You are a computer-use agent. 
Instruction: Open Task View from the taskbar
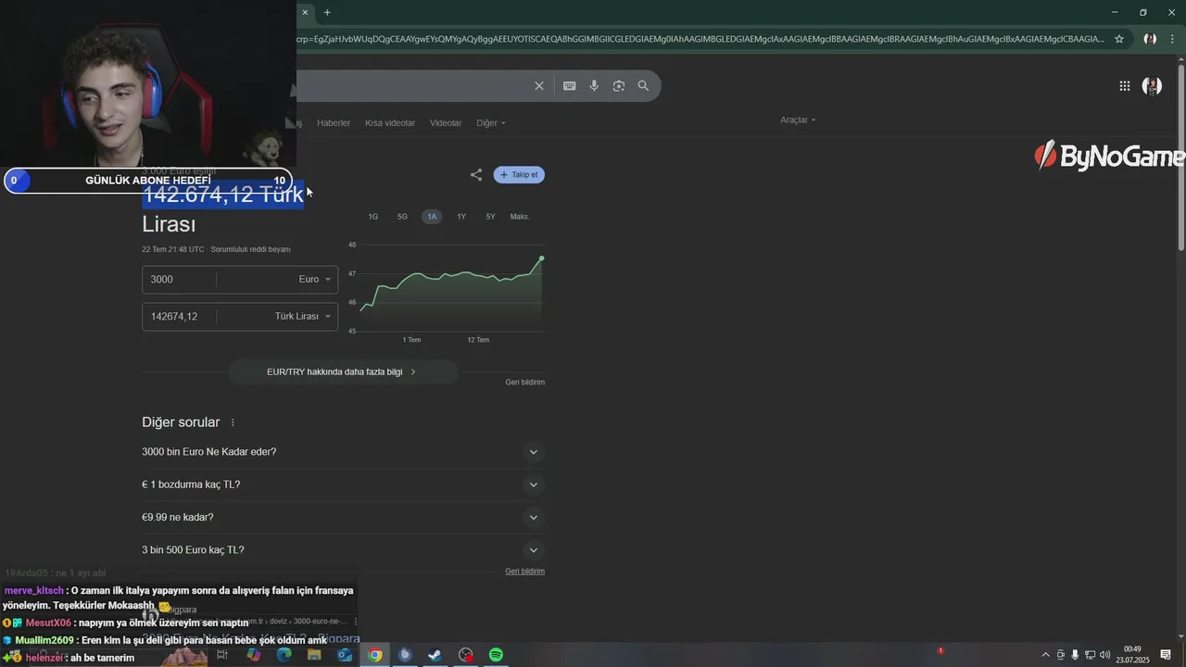click(222, 655)
